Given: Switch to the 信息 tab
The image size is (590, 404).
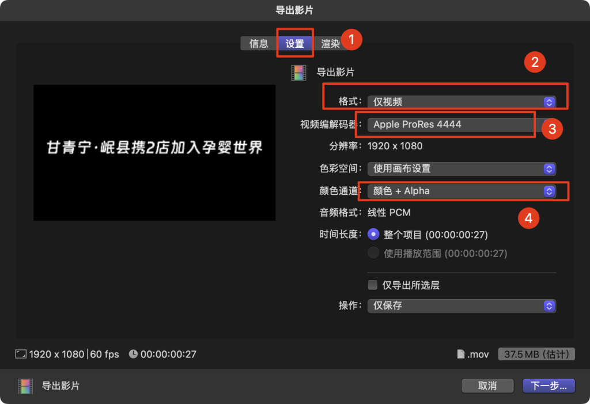Looking at the screenshot, I should [259, 44].
